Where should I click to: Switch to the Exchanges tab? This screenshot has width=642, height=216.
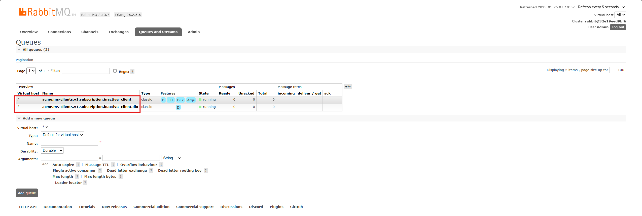pyautogui.click(x=119, y=32)
